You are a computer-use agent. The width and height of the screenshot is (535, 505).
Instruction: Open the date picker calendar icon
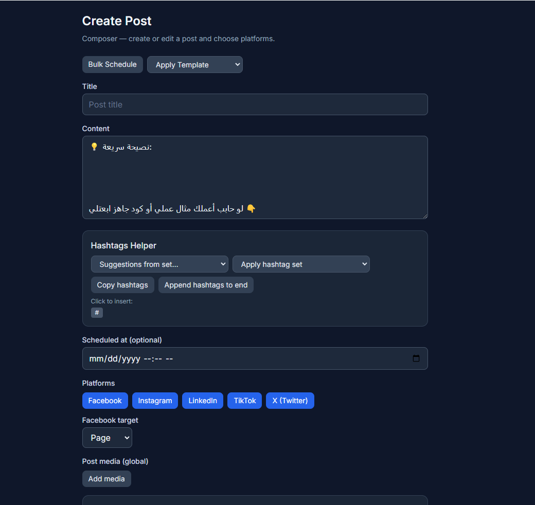[416, 358]
